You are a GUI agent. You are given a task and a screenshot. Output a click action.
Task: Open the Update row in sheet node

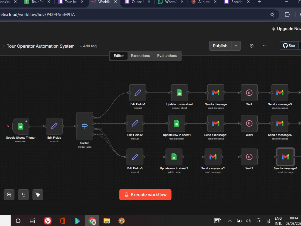tap(179, 93)
